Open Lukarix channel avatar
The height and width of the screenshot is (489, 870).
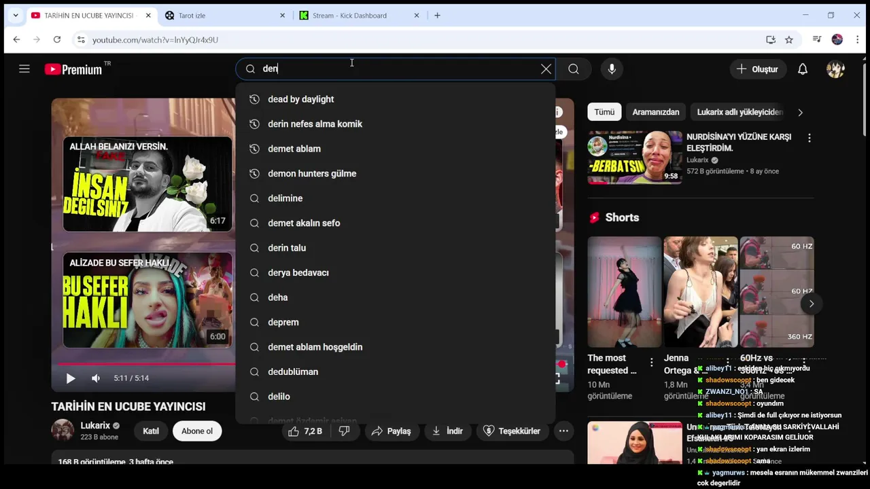click(63, 431)
